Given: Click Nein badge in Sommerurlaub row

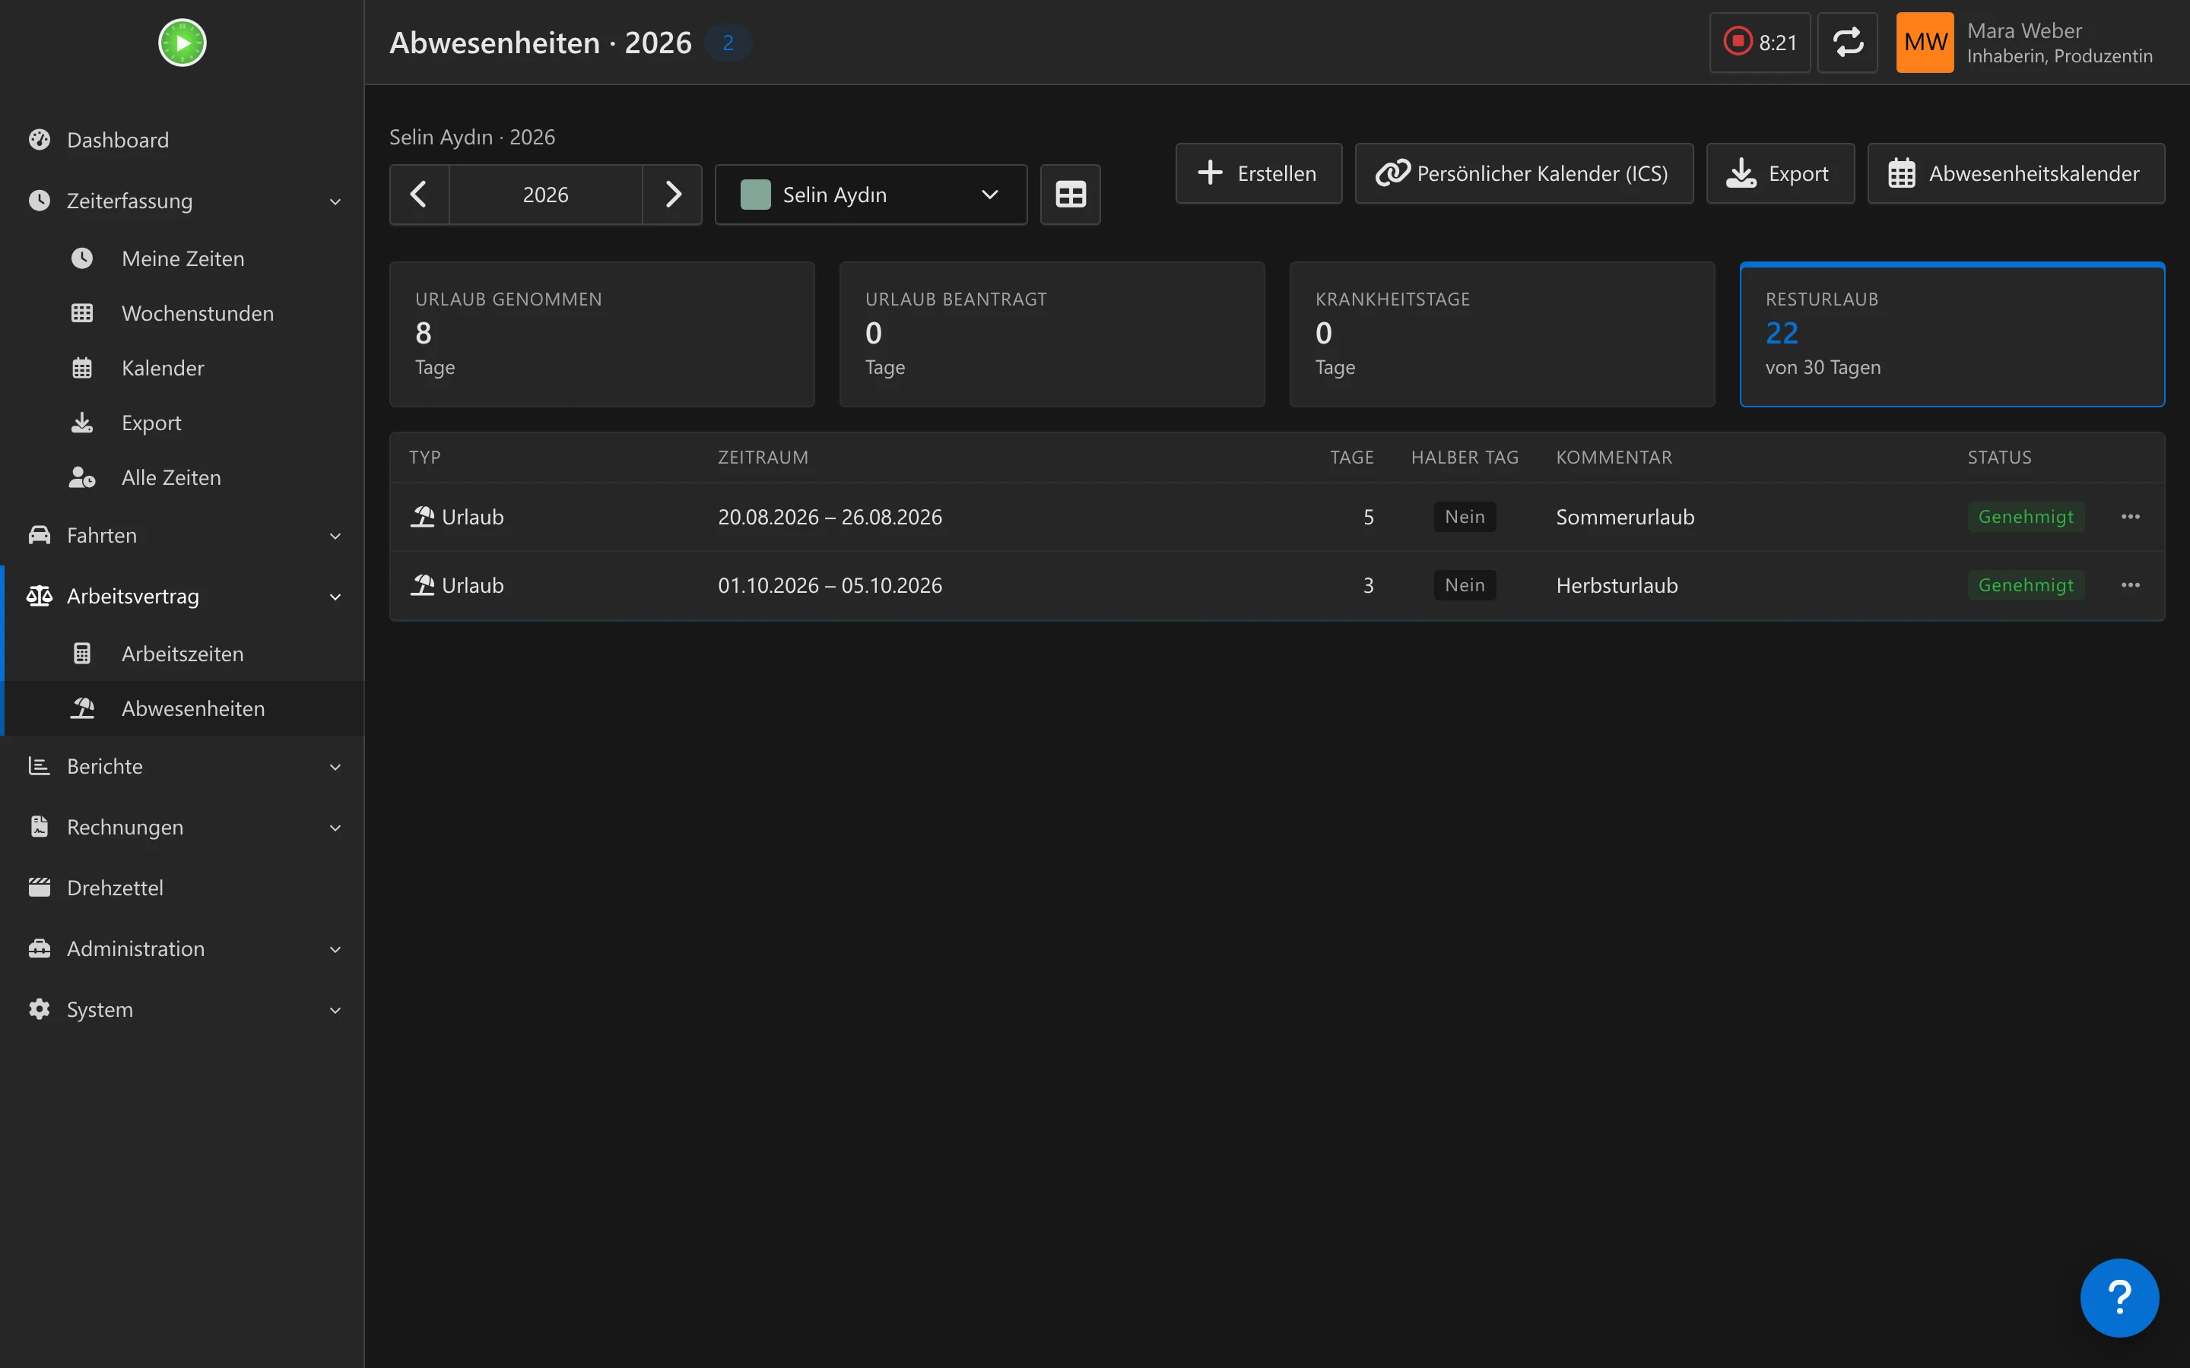Looking at the screenshot, I should point(1465,517).
